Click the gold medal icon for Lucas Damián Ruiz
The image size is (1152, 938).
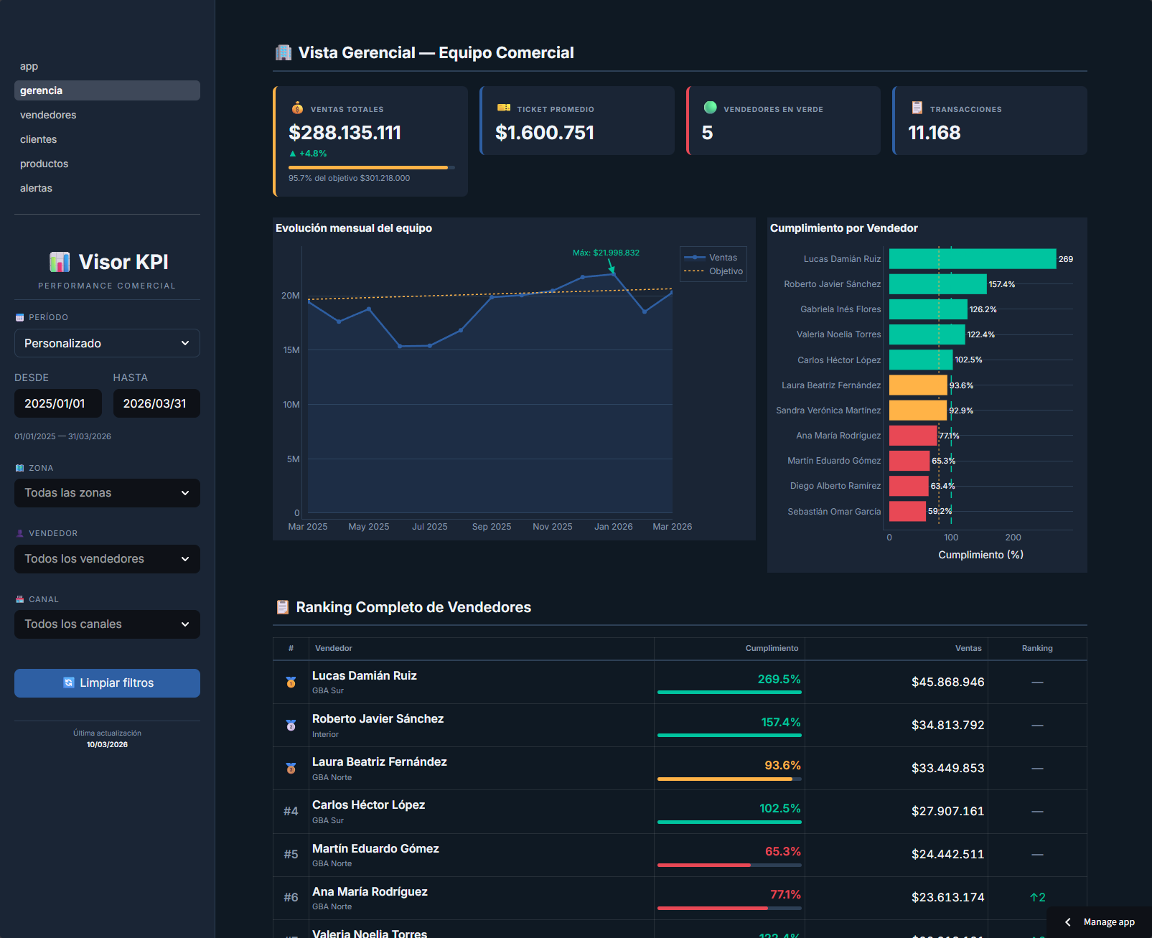click(291, 682)
